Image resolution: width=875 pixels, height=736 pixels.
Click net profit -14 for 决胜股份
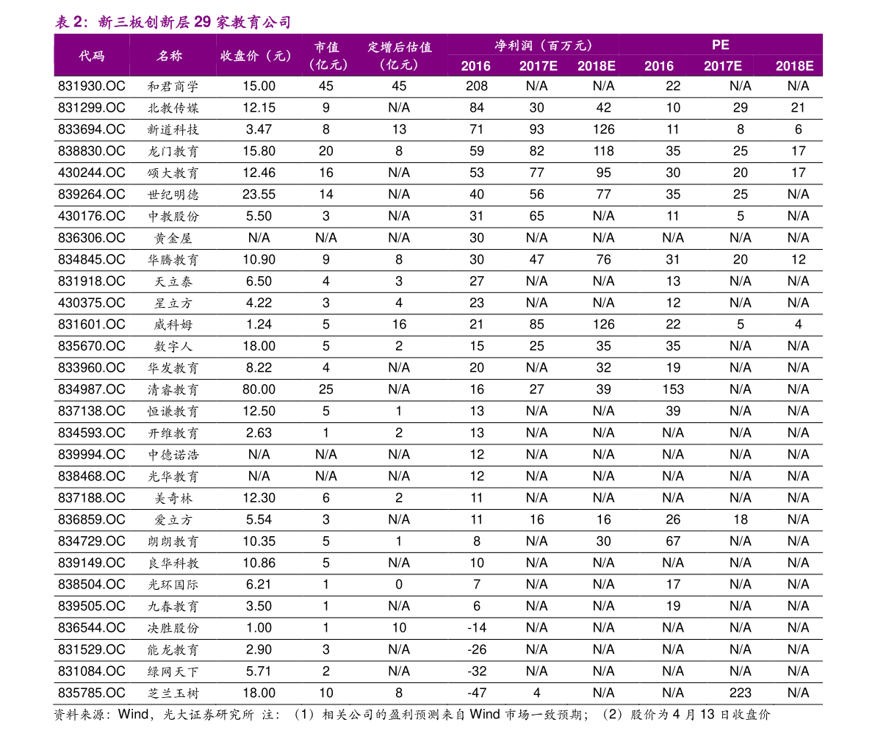coord(477,628)
